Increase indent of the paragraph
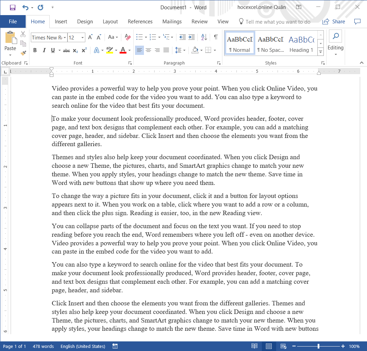The image size is (367, 351). tap(192, 37)
